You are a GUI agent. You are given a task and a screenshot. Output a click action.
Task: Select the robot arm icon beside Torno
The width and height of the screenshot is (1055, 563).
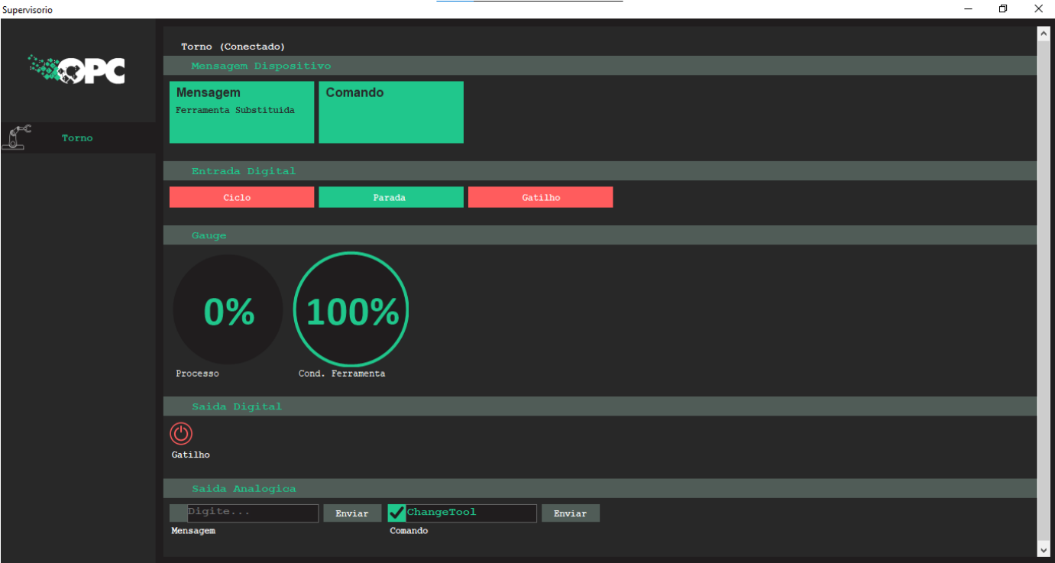[15, 138]
